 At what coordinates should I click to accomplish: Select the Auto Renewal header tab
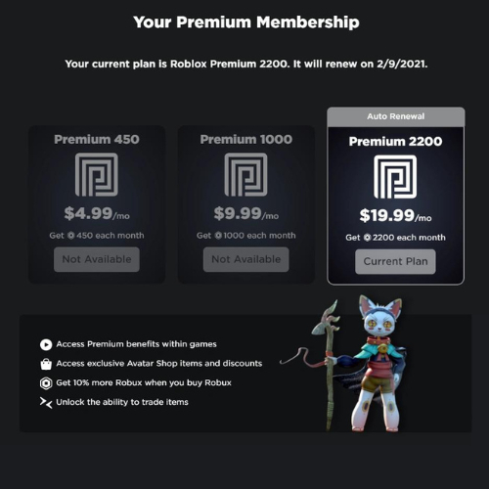point(396,116)
